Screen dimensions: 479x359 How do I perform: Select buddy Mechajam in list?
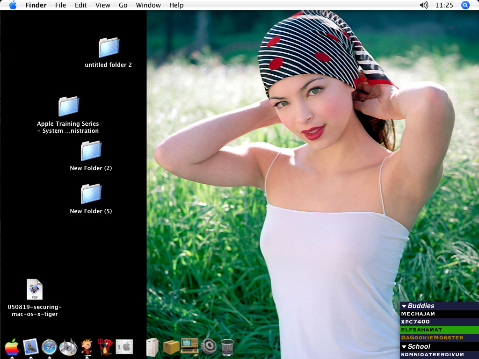pyautogui.click(x=439, y=314)
